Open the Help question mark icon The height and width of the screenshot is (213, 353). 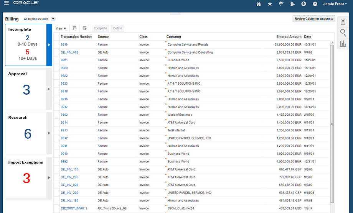coord(315,4)
